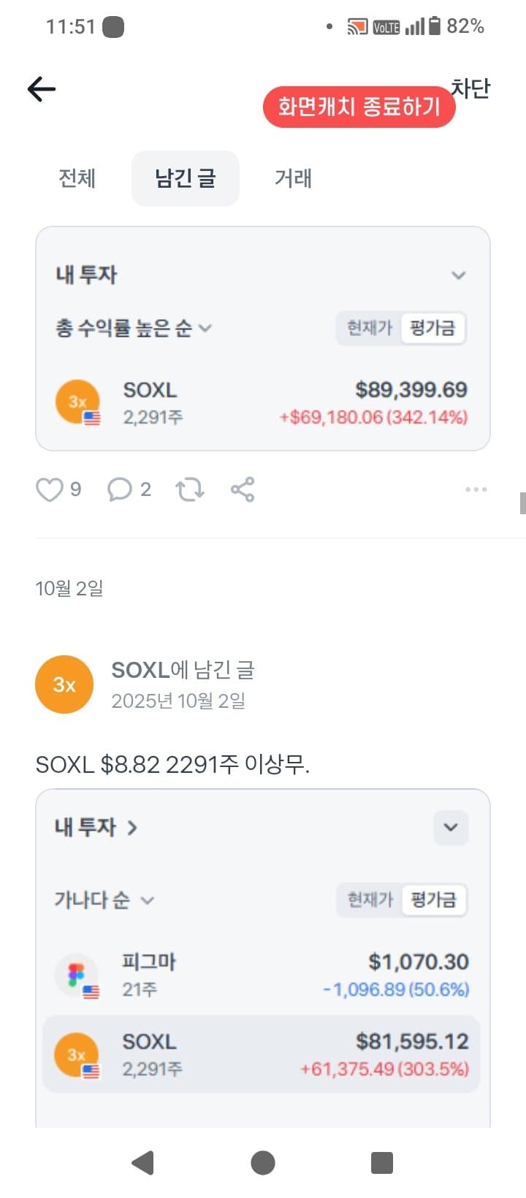Open the 내 투자 link in lower card
The height and width of the screenshot is (1198, 526).
(x=96, y=828)
